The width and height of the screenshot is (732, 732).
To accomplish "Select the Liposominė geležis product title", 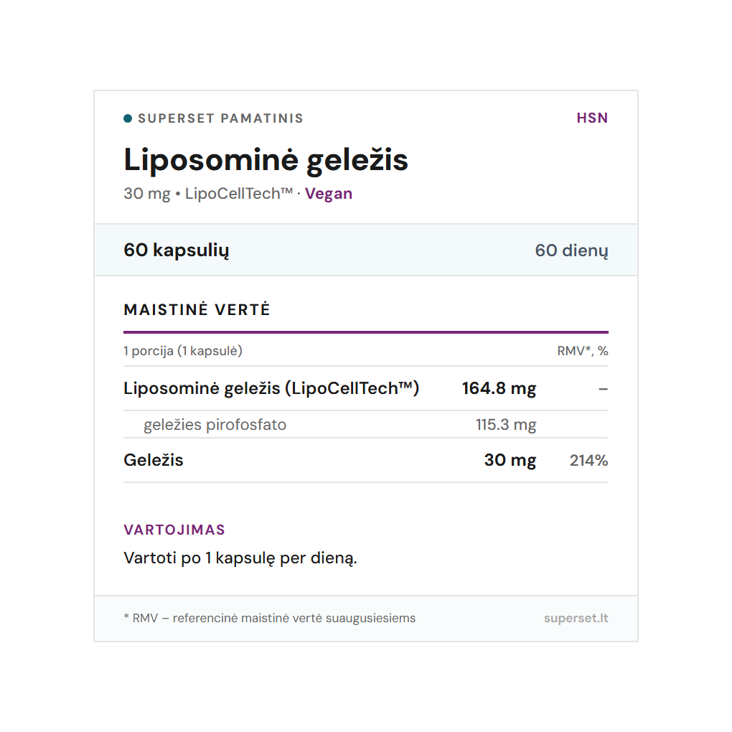I will (266, 160).
